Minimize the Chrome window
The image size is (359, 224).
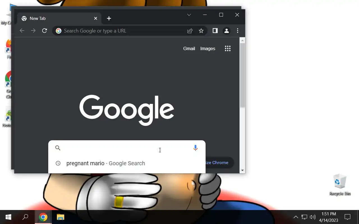coord(205,15)
